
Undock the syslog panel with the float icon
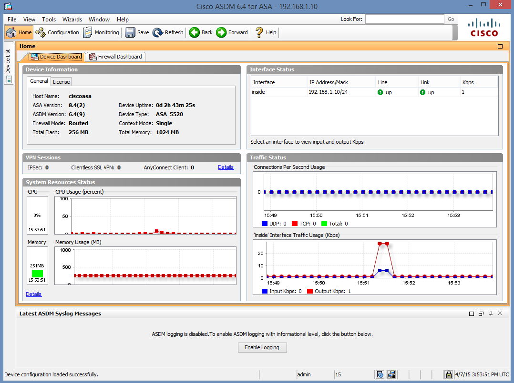[x=481, y=314]
